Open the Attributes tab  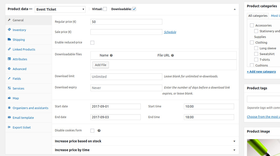click(x=20, y=59)
